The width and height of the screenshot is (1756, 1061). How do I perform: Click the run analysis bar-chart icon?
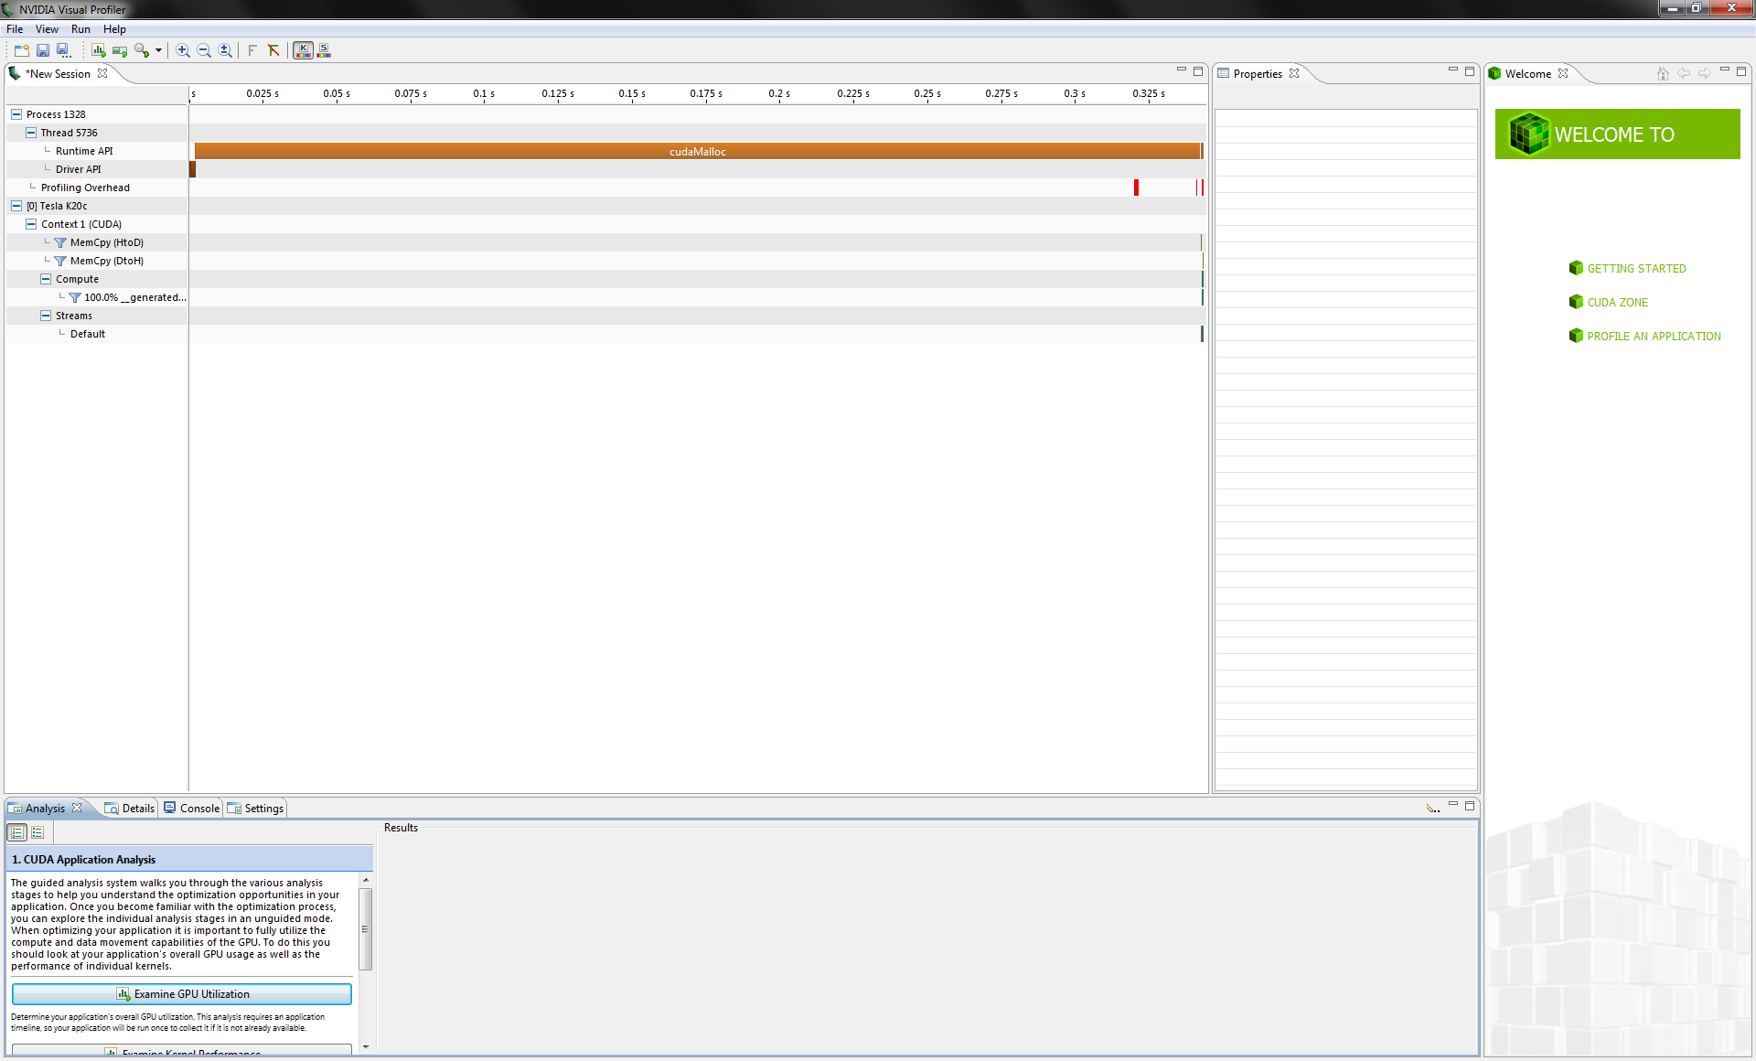pyautogui.click(x=98, y=50)
